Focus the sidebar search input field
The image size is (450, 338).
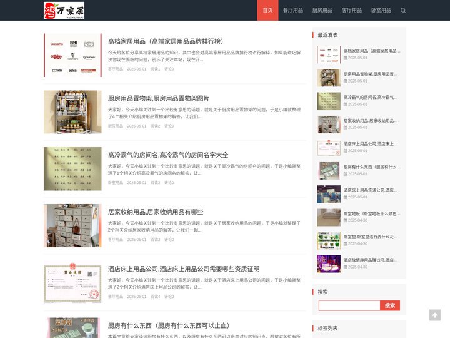click(x=349, y=305)
